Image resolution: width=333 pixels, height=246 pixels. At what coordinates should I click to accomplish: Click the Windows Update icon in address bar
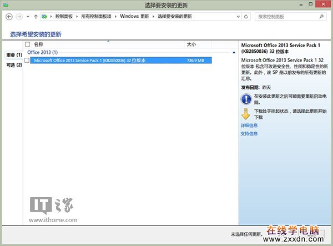pyautogui.click(x=44, y=17)
